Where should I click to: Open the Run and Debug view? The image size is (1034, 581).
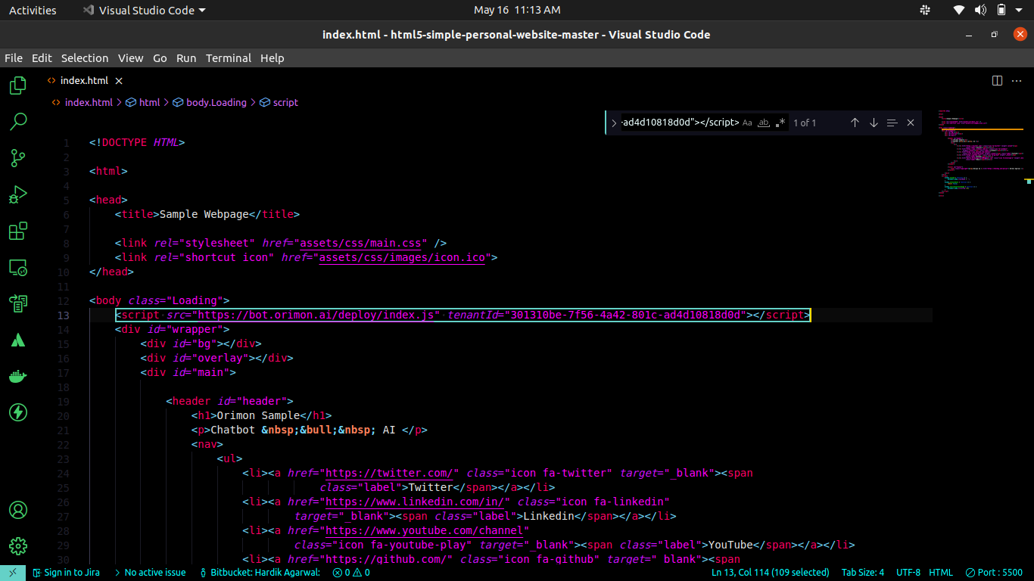coord(18,194)
